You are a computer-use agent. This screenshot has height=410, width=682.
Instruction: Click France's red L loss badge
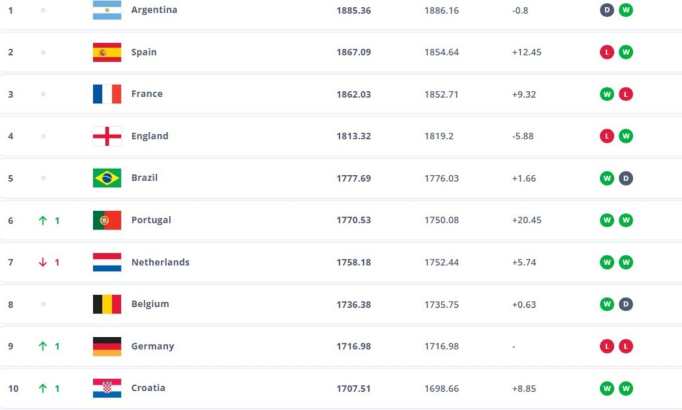(x=626, y=94)
